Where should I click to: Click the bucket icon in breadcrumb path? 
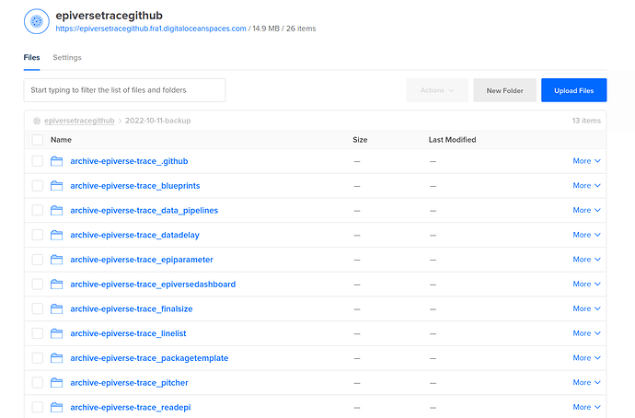coord(37,121)
